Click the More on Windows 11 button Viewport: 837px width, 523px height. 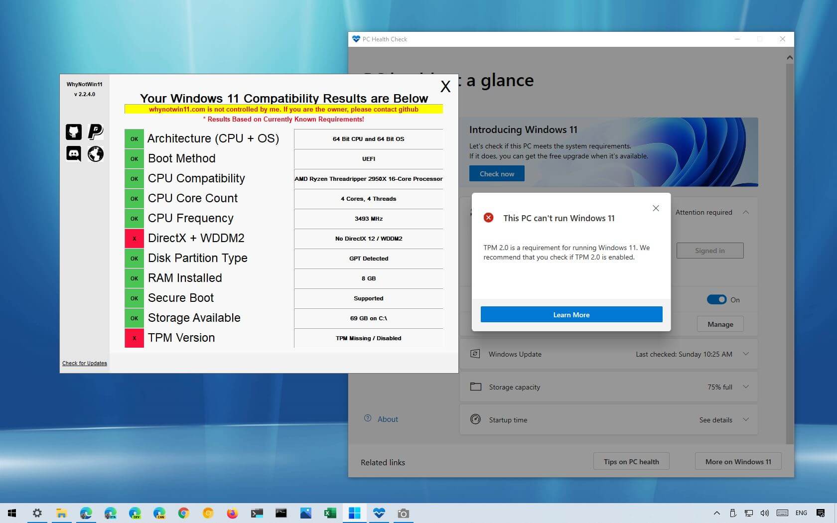pyautogui.click(x=738, y=462)
